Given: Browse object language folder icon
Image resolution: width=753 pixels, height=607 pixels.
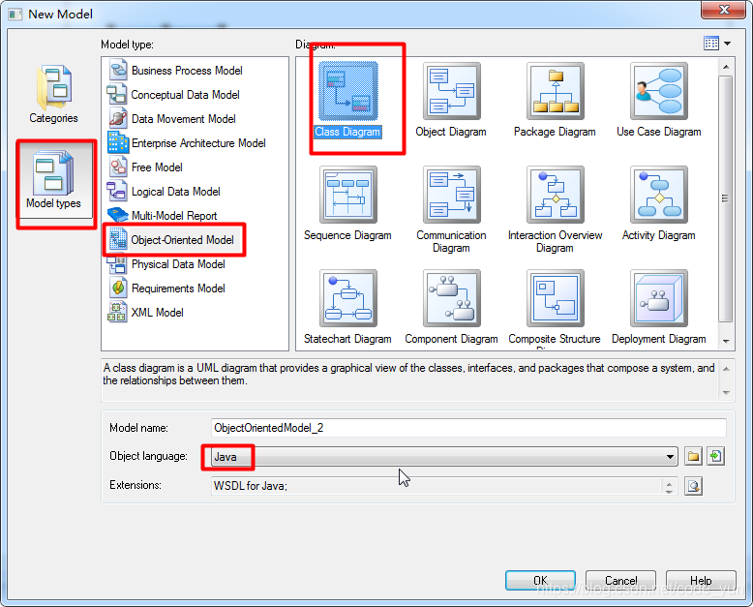Looking at the screenshot, I should 693,456.
